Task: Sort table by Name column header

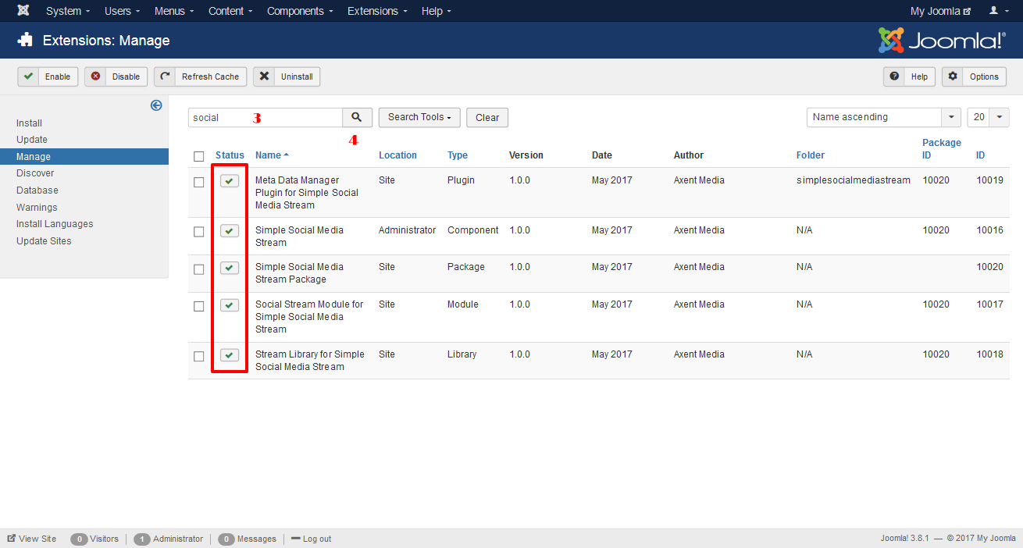Action: click(x=272, y=155)
